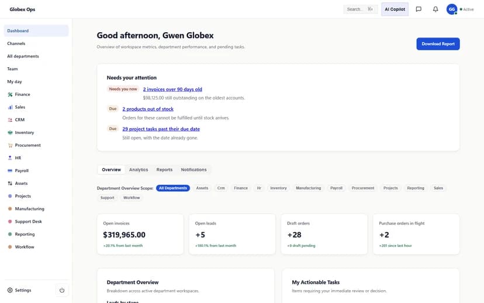This screenshot has height=303, width=484.
Task: Click the Workflow dot icon
Action: 10,247
